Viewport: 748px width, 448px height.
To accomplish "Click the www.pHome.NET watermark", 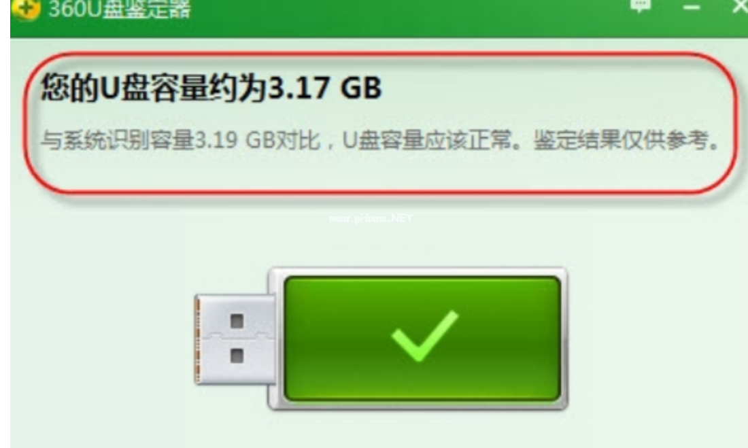I will click(x=371, y=218).
